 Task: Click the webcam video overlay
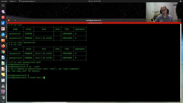click(162, 12)
